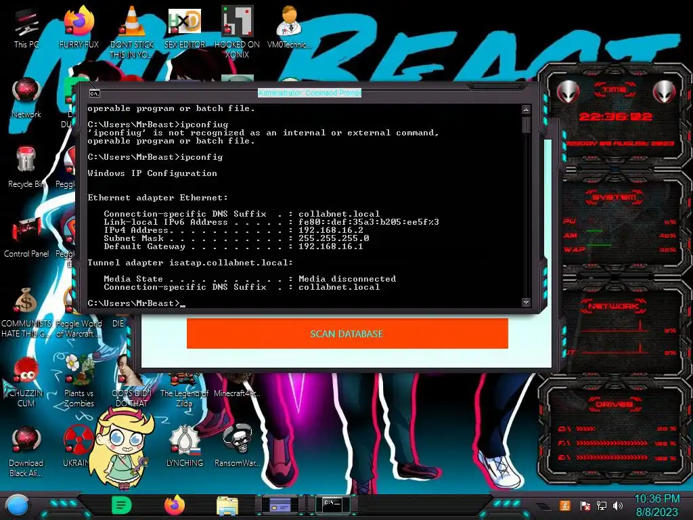
Task: Click the 8/8/2023 date on the taskbar
Action: point(656,513)
